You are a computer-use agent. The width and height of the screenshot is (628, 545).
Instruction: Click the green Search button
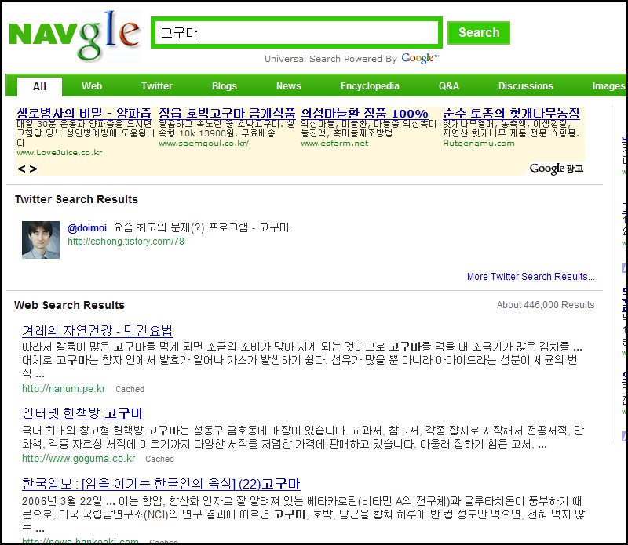click(479, 32)
